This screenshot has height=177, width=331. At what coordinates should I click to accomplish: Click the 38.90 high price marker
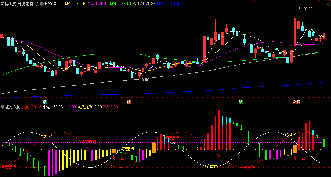click(308, 9)
